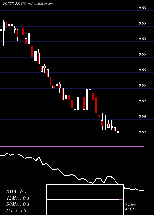Select the 50MA : 0.1 reading

(x=18, y=204)
